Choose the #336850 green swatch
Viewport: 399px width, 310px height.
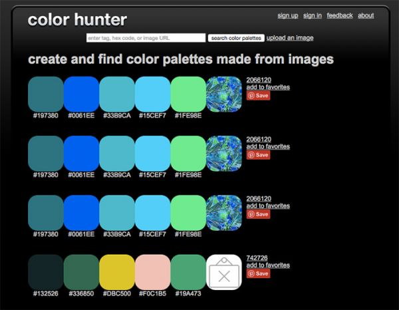[81, 271]
